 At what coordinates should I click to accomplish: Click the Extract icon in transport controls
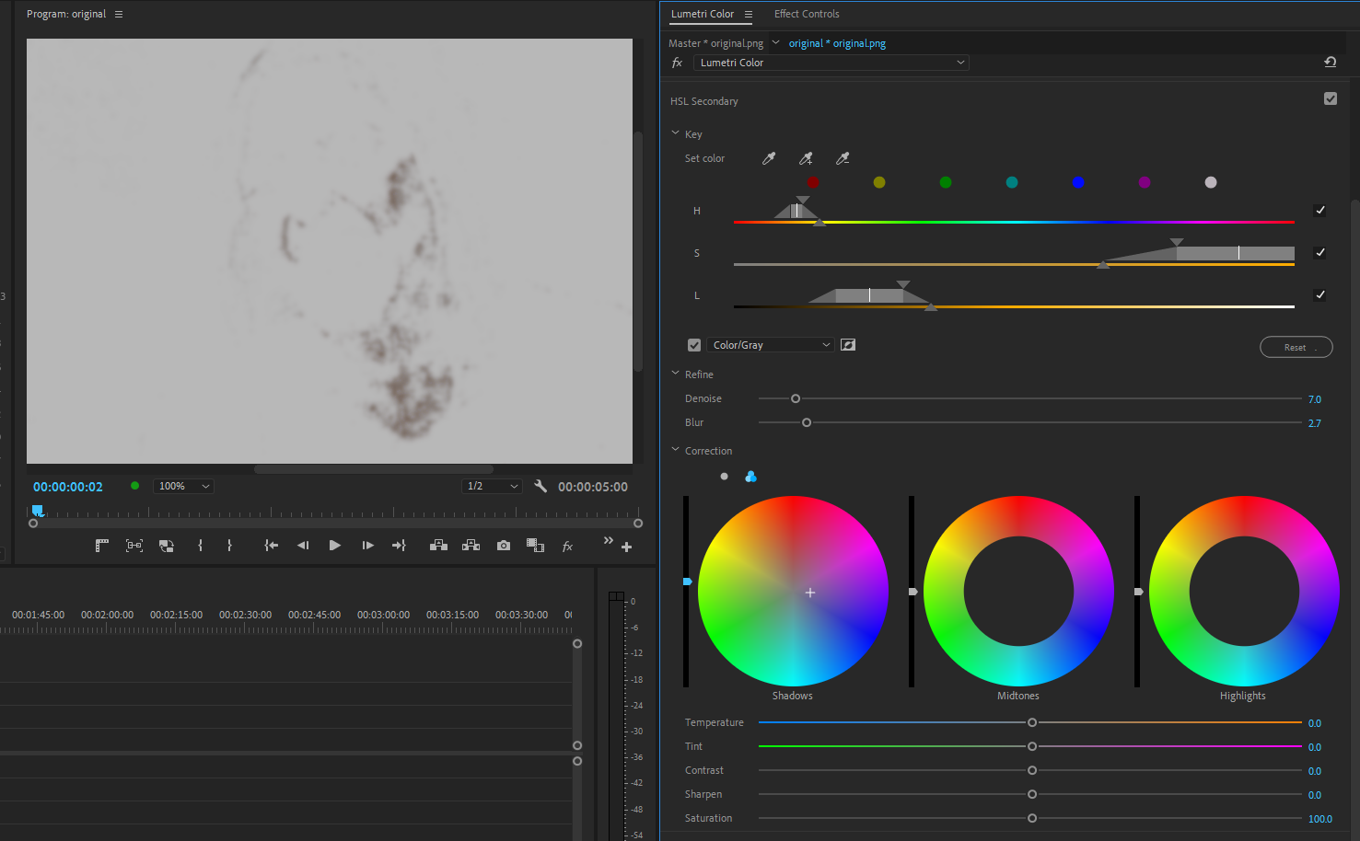(471, 546)
